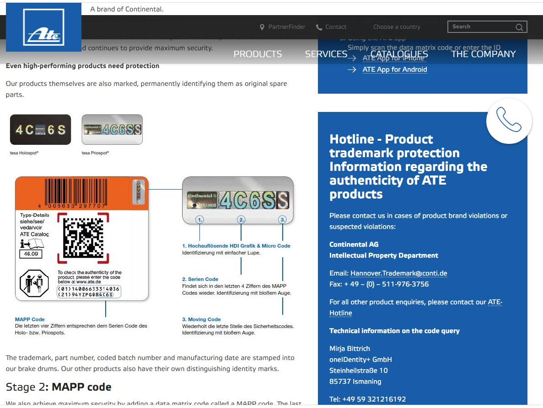Click the large Continental 4C6SS hologram image
This screenshot has width=543, height=408.
(x=238, y=200)
